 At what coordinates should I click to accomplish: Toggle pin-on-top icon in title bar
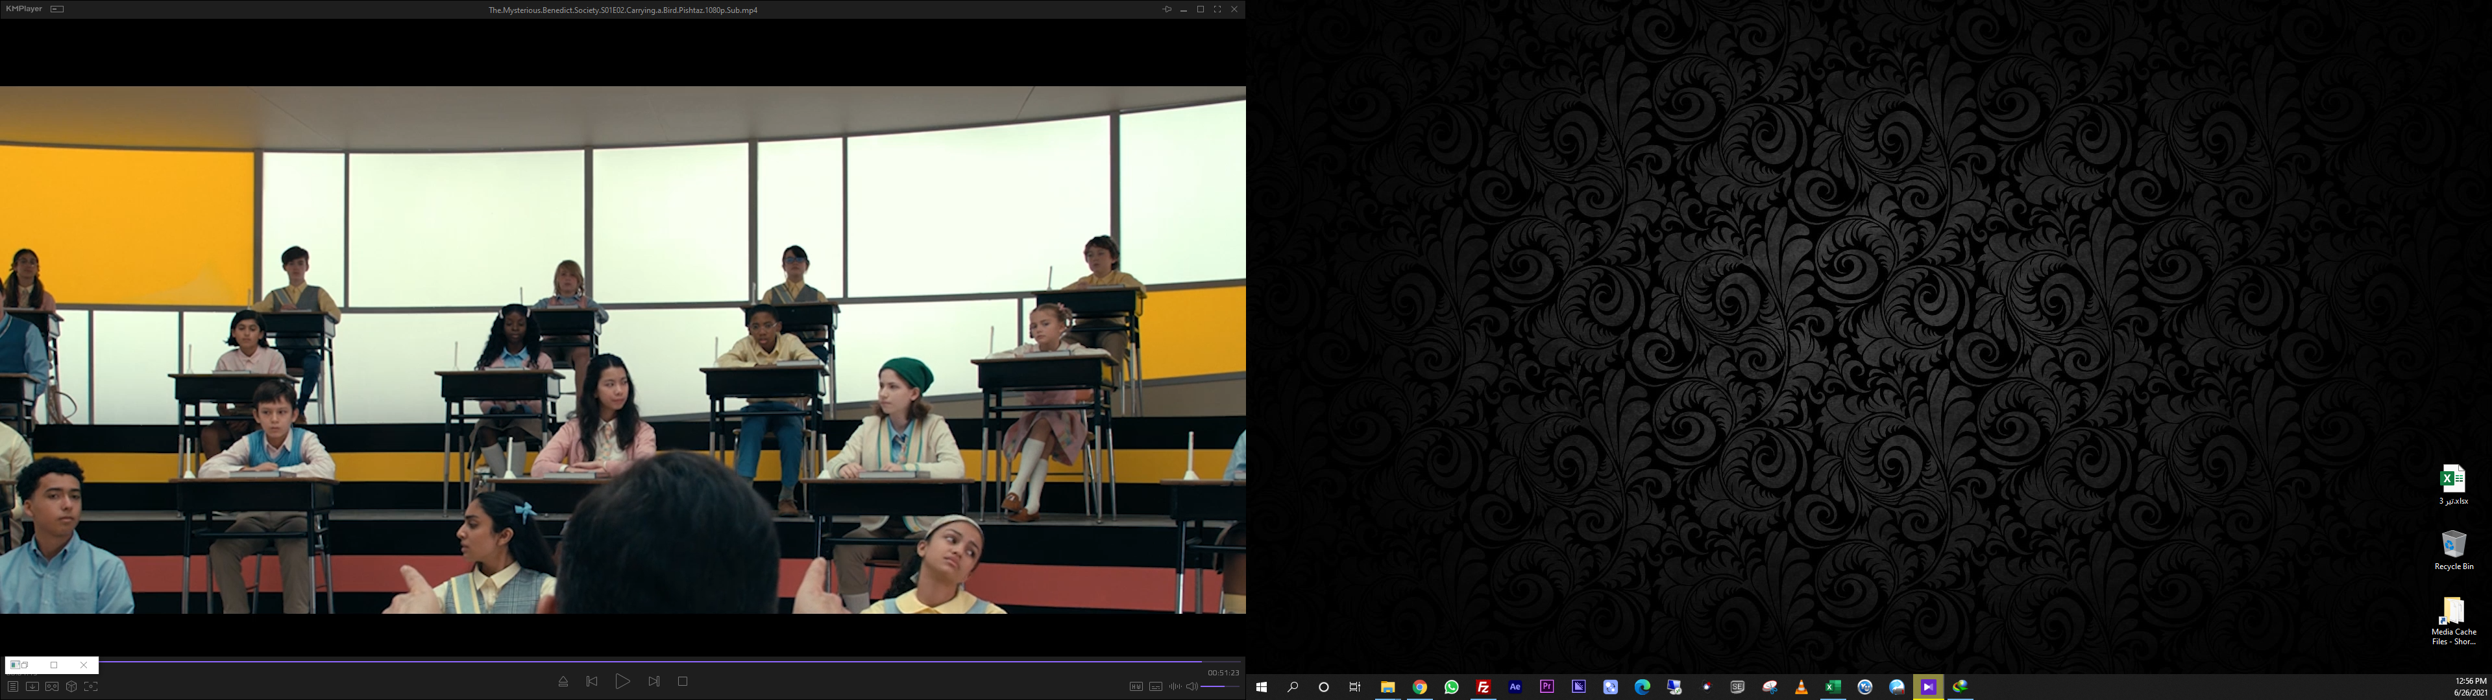[1167, 10]
